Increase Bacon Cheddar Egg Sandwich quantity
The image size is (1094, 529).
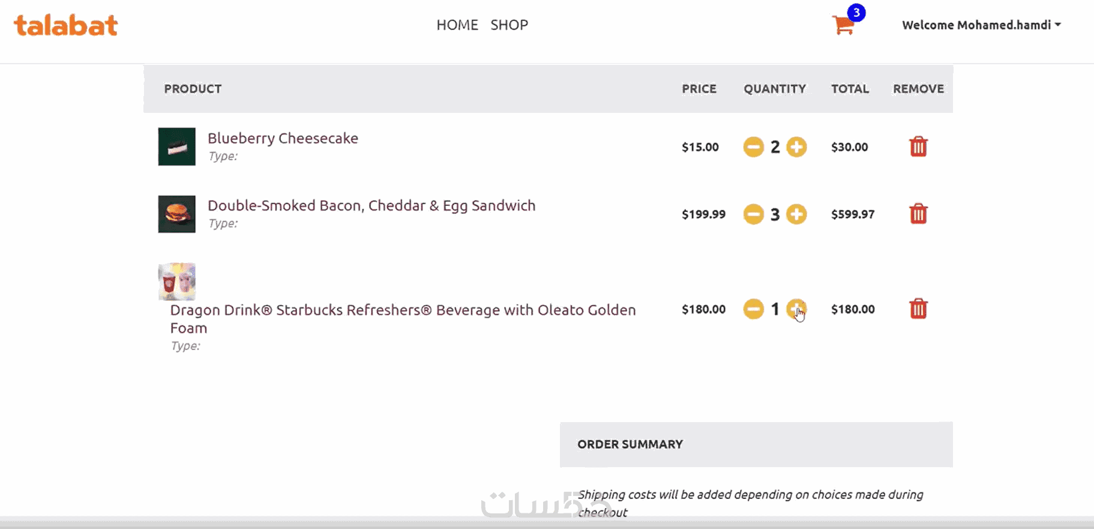796,214
